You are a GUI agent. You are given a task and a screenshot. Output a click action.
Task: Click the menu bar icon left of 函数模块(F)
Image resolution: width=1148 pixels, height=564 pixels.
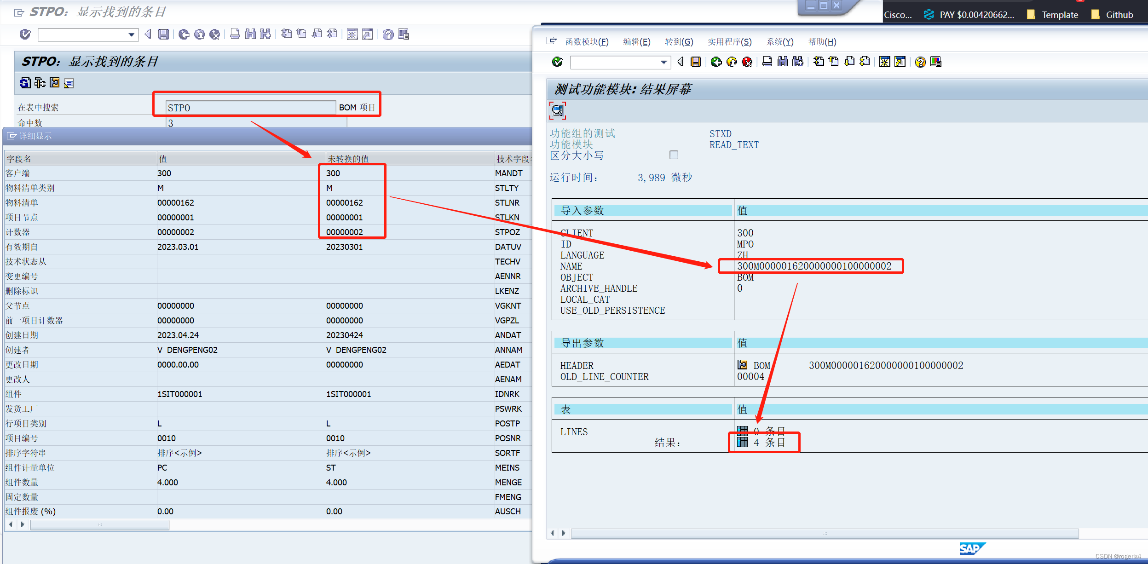pos(551,41)
